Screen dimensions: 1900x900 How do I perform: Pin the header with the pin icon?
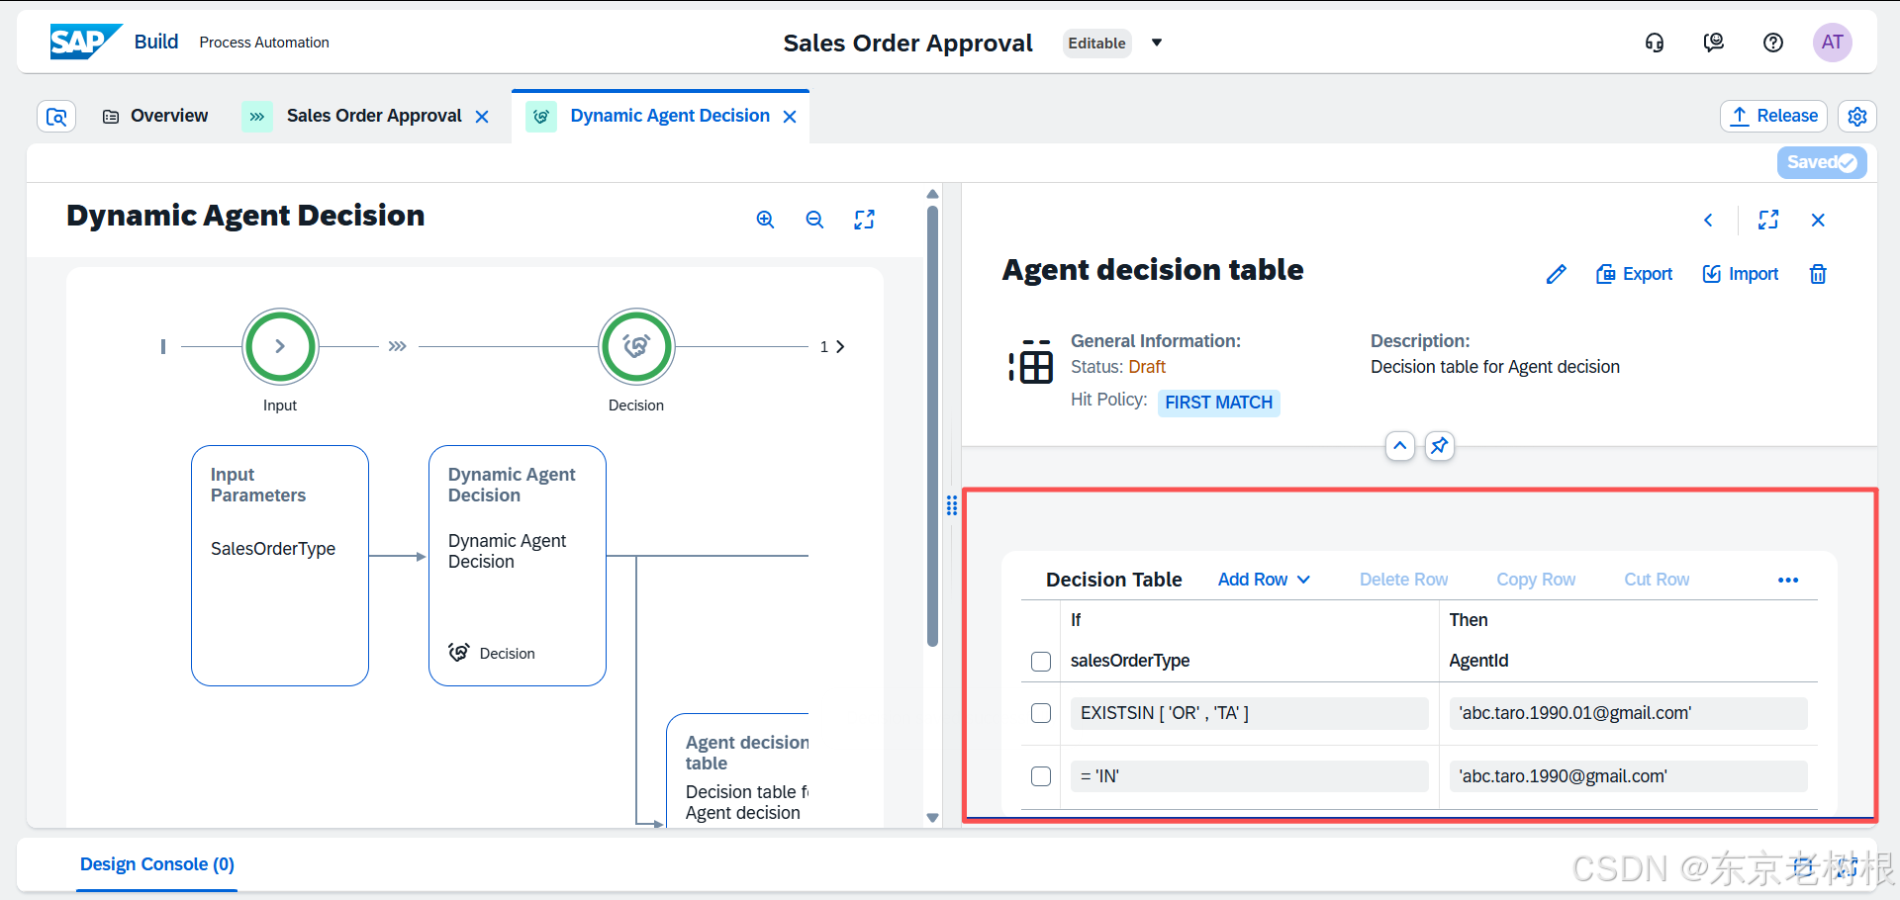1440,446
